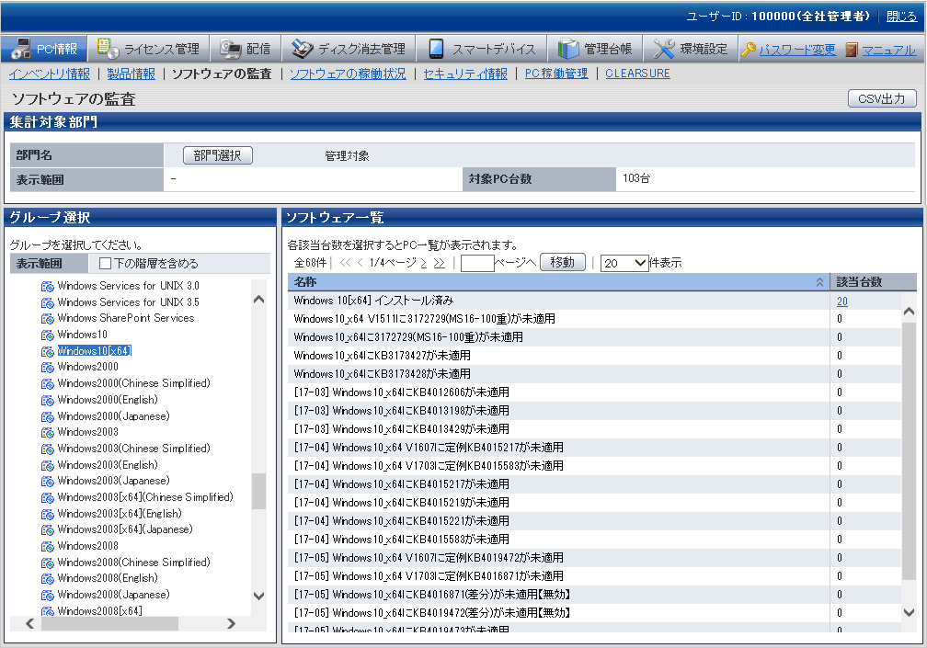Open the 20 count link for Windows 10[x64]

coord(842,301)
